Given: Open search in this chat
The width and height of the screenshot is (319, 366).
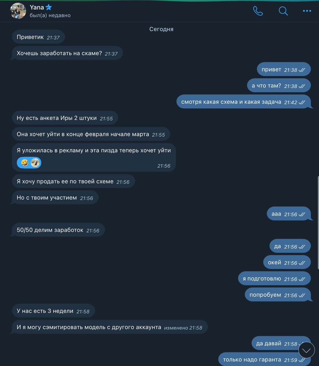Looking at the screenshot, I should click(x=283, y=11).
